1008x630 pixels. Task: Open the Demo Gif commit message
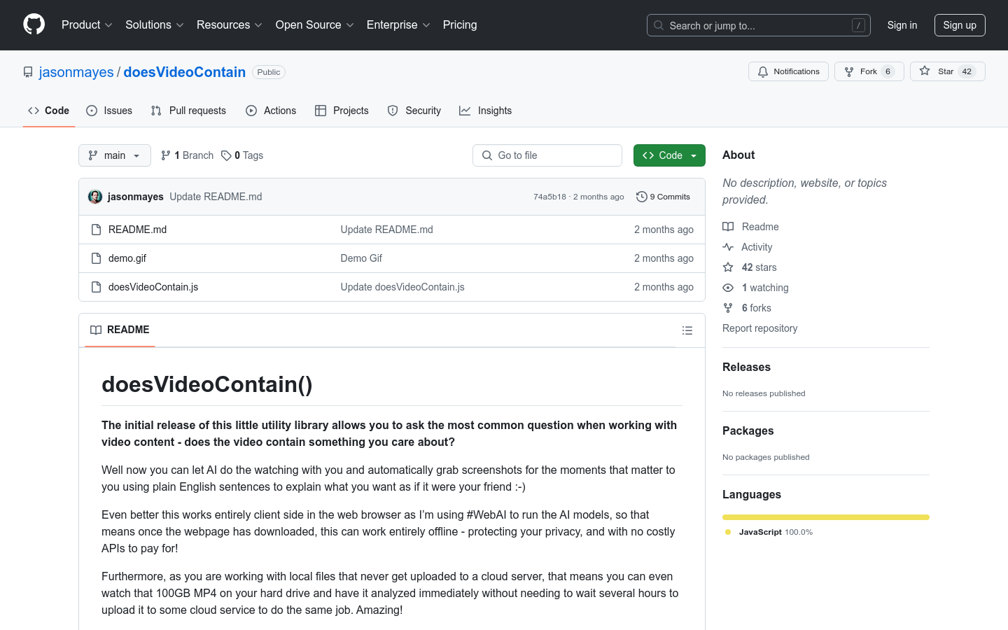(x=361, y=258)
